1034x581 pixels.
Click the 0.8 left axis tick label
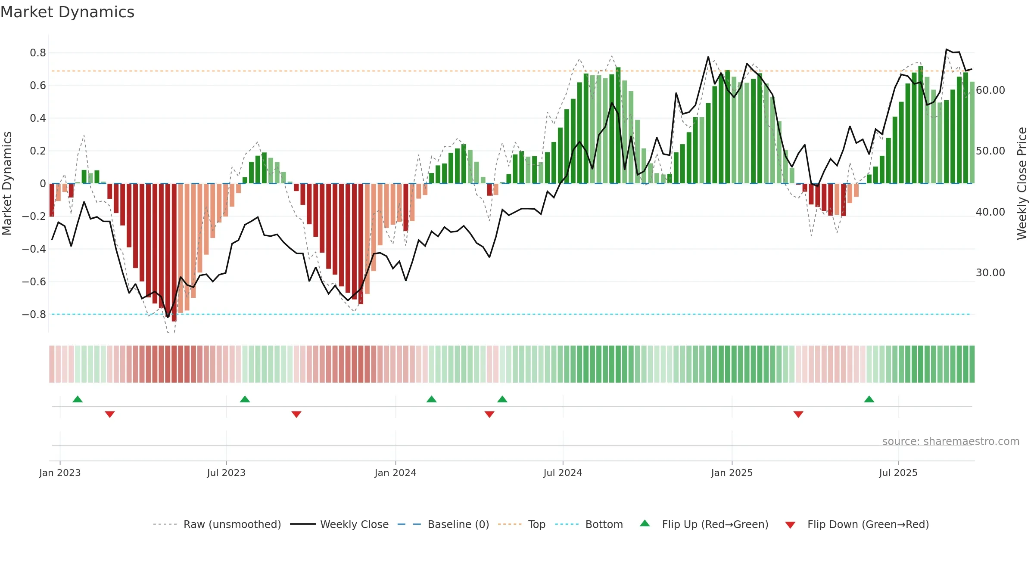[x=38, y=53]
